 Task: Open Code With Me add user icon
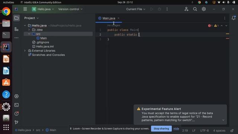(x=187, y=9)
